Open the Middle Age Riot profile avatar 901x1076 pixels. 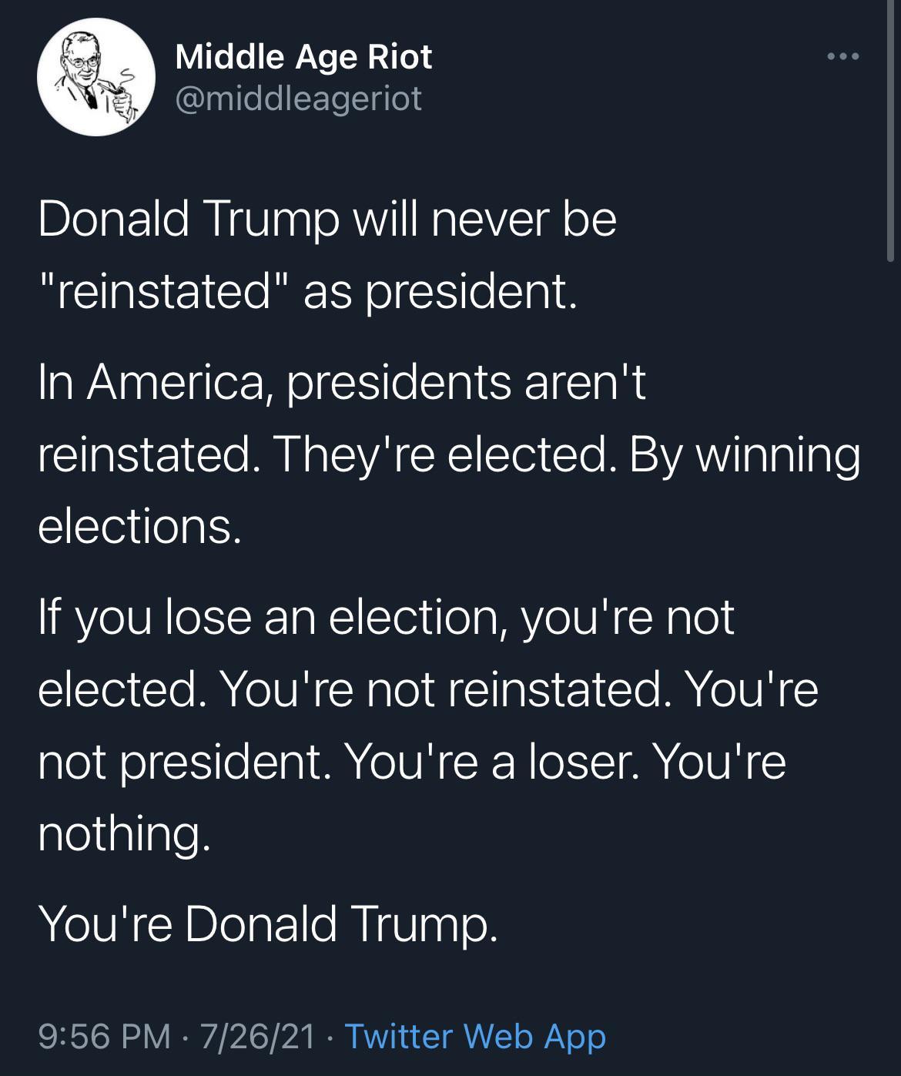pyautogui.click(x=96, y=77)
